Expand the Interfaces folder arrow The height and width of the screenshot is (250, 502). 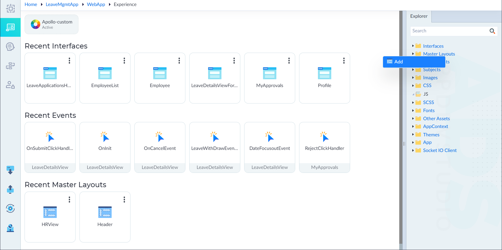point(413,46)
